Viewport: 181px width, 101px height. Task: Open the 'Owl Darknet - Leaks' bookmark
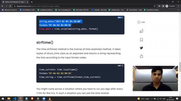[x=134, y=10]
